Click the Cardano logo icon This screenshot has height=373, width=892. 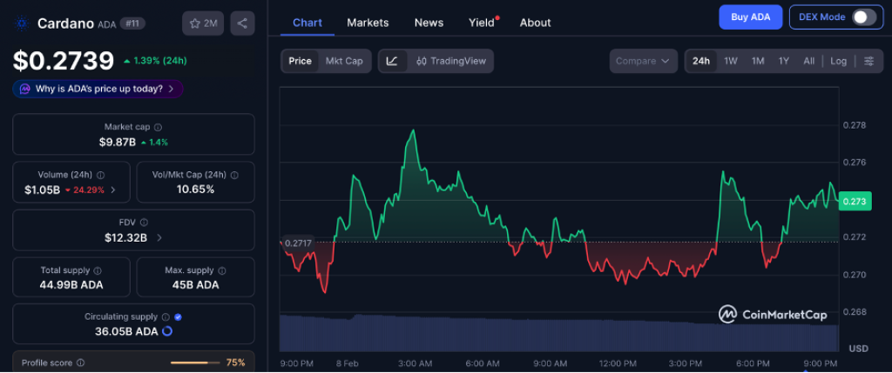tap(23, 23)
